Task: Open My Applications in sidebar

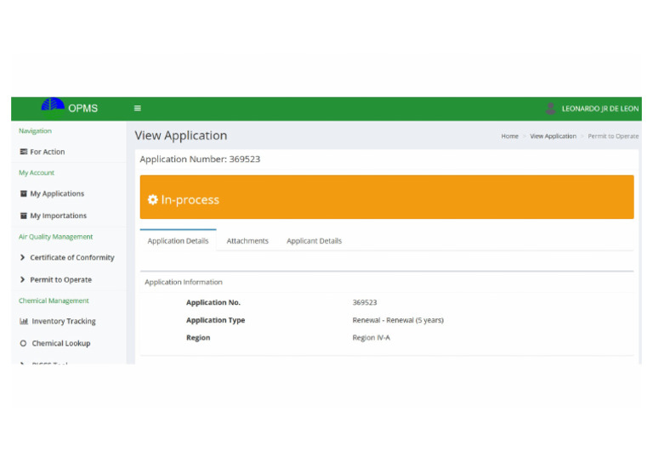Action: click(69, 194)
